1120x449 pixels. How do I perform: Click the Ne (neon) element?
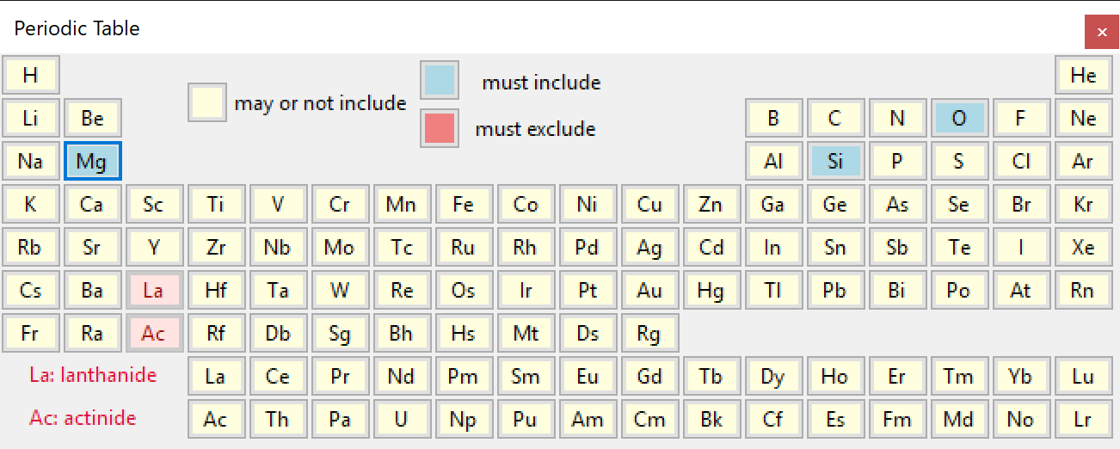tap(1083, 118)
